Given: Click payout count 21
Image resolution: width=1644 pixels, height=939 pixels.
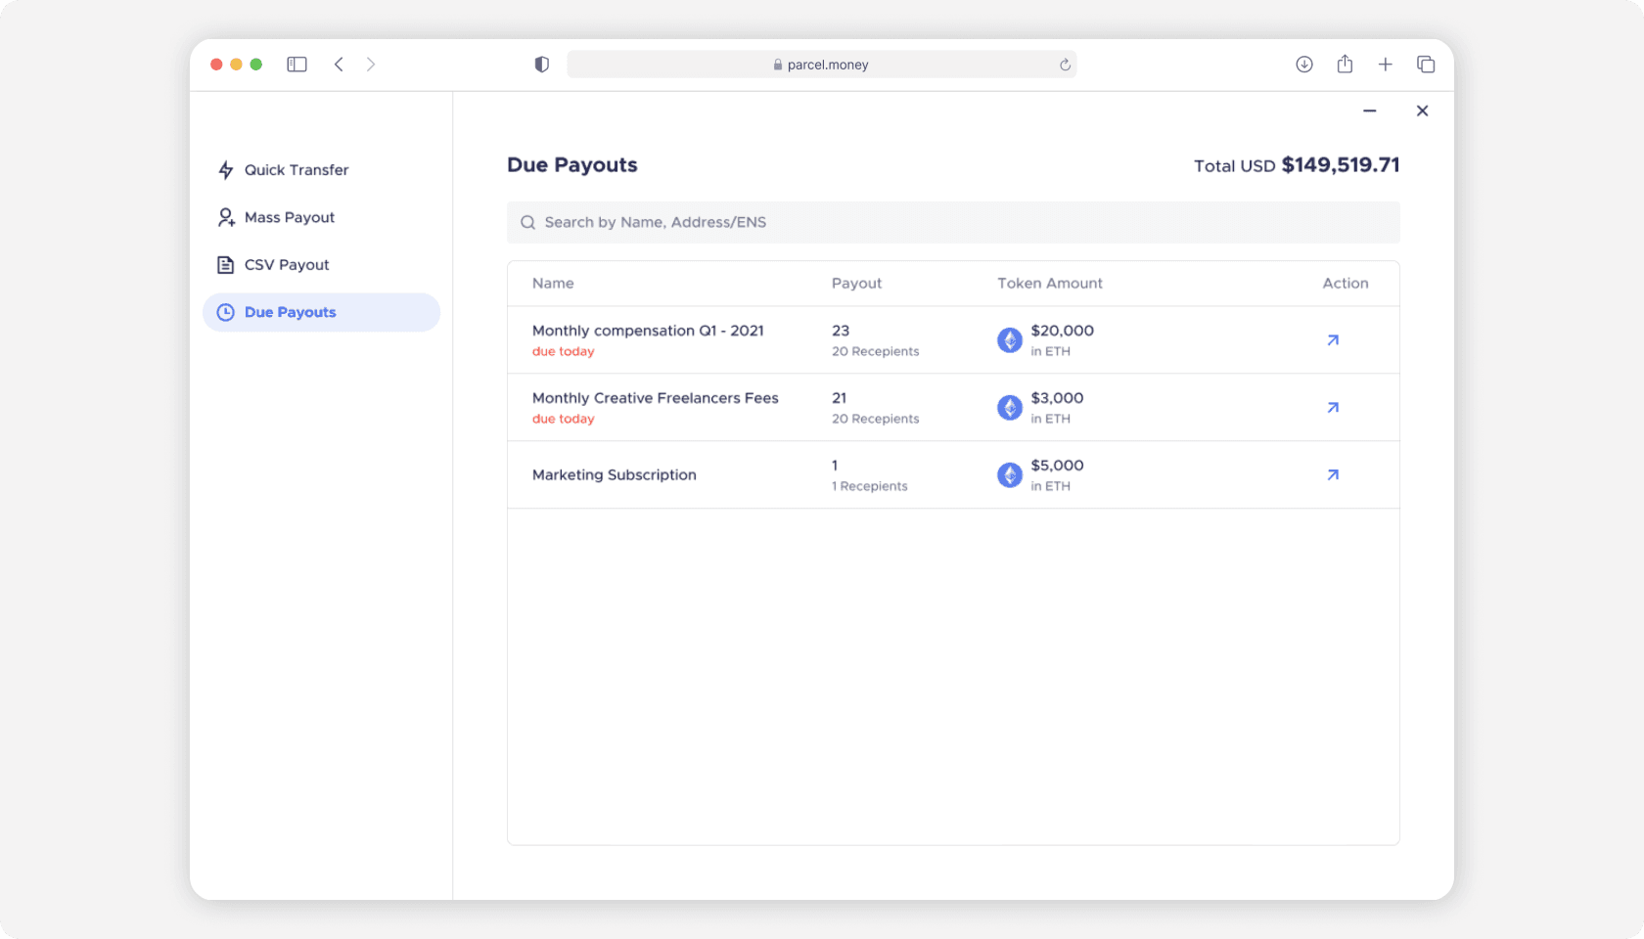Looking at the screenshot, I should point(840,398).
